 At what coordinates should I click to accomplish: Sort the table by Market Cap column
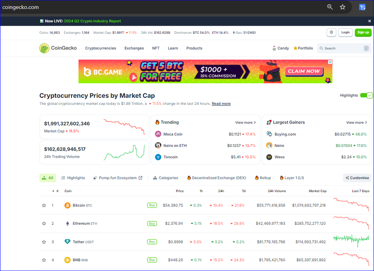317,191
